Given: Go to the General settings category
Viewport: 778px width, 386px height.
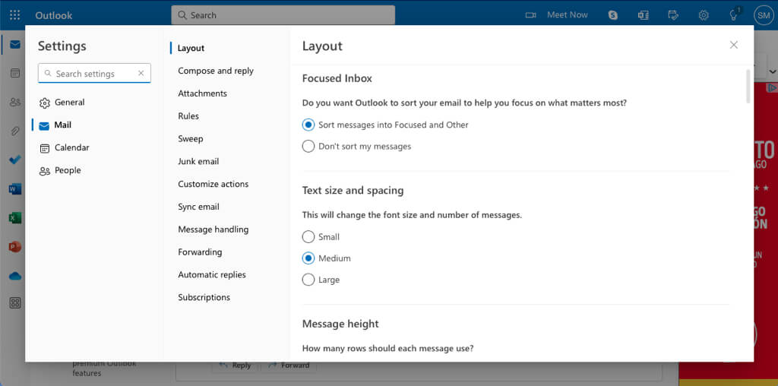Looking at the screenshot, I should 69,103.
